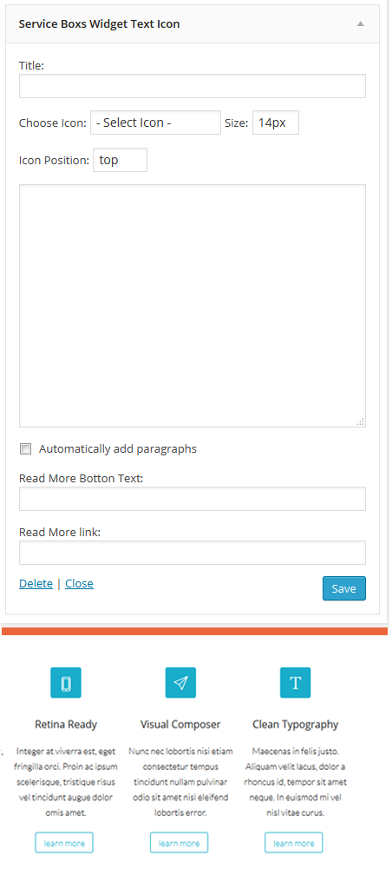
Task: Collapse the Service Boxs widget arrow
Action: click(361, 23)
